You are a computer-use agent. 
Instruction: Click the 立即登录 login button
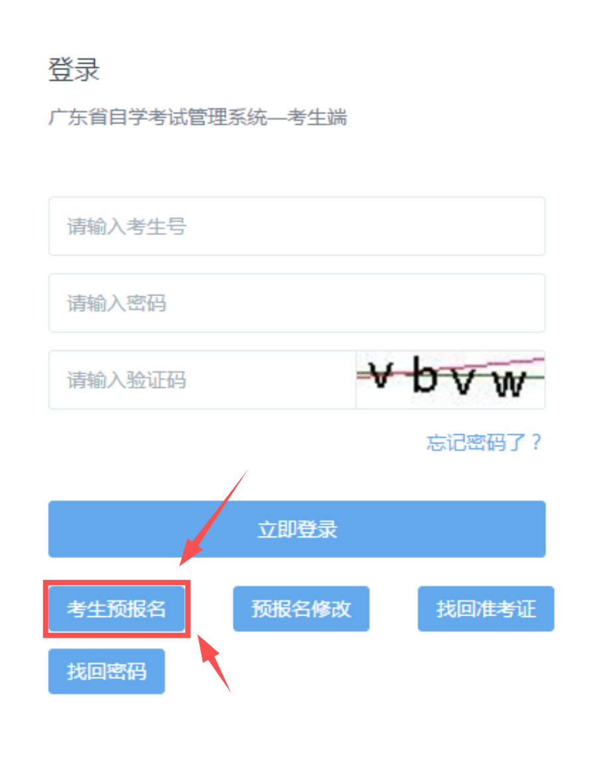[x=297, y=529]
